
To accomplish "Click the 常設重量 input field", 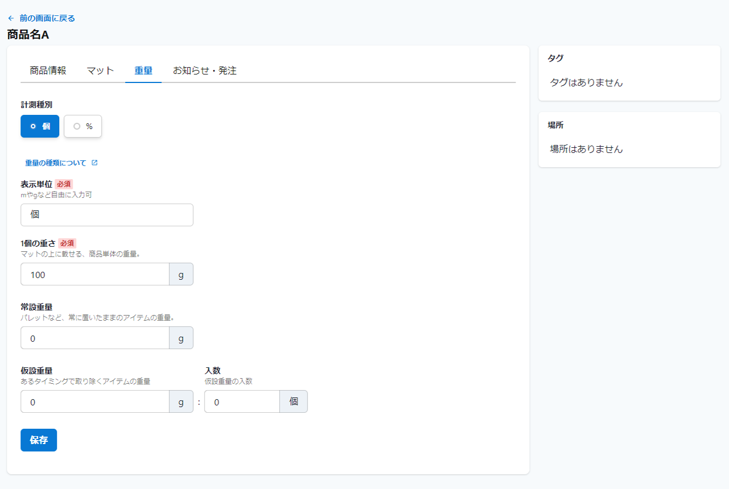I will click(x=95, y=338).
